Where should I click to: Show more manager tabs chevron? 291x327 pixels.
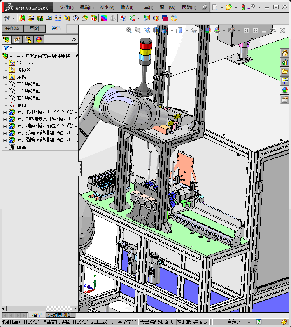74,39
